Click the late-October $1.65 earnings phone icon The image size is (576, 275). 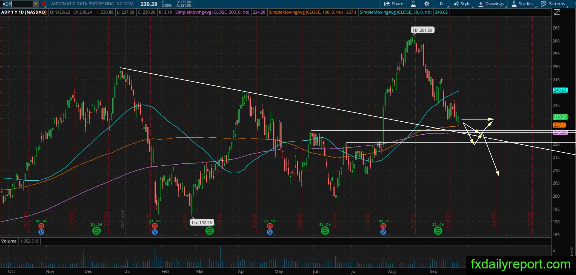(41, 226)
